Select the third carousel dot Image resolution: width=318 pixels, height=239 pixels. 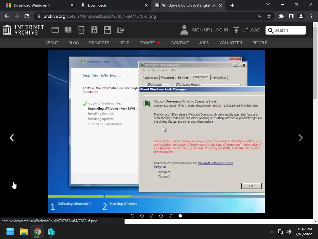click(152, 216)
